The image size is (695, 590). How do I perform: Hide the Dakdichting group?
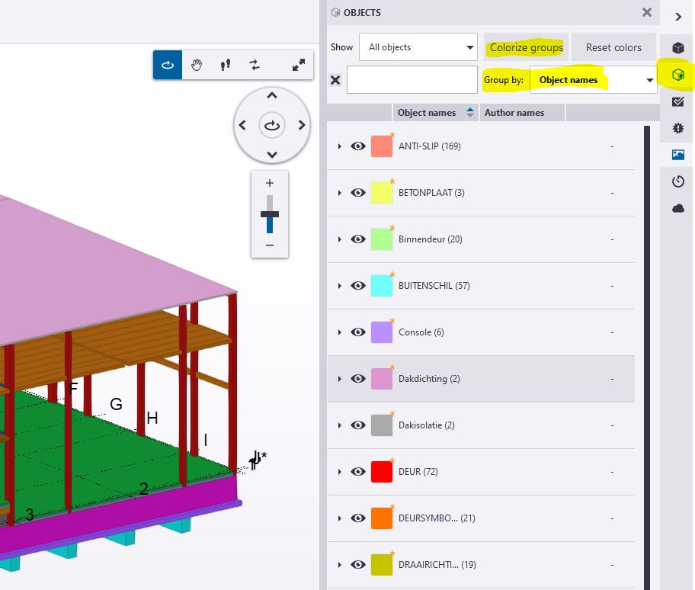coord(358,379)
